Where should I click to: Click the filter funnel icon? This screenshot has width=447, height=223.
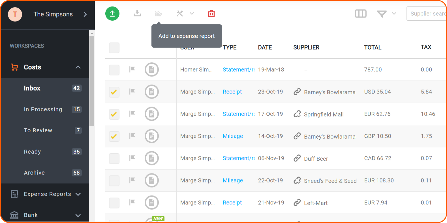(382, 14)
